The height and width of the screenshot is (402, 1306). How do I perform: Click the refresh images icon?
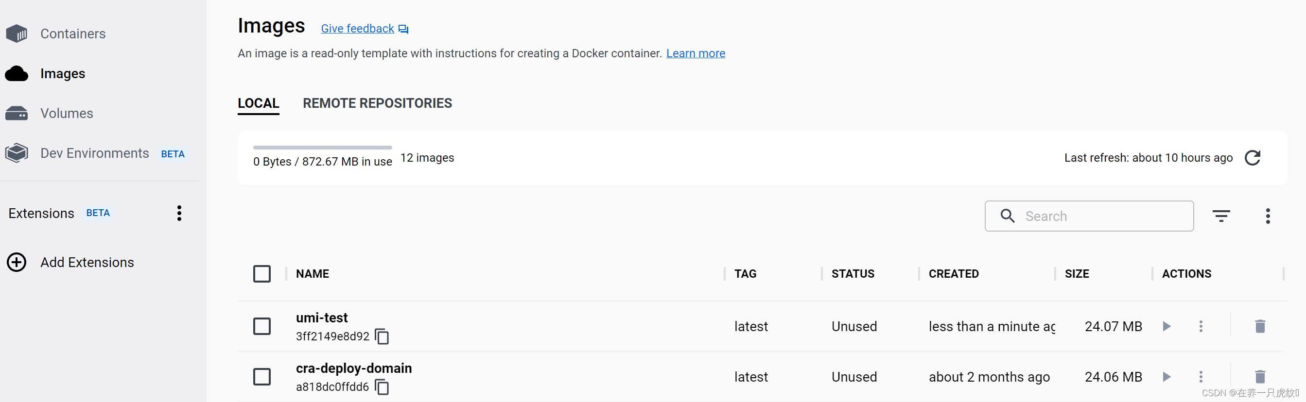1252,158
